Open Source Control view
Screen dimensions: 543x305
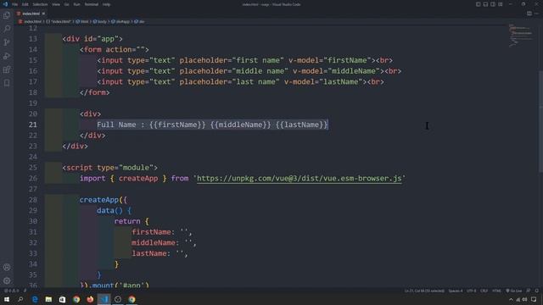click(x=7, y=42)
